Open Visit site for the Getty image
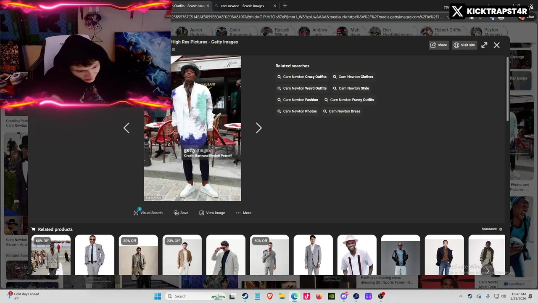 point(464,45)
